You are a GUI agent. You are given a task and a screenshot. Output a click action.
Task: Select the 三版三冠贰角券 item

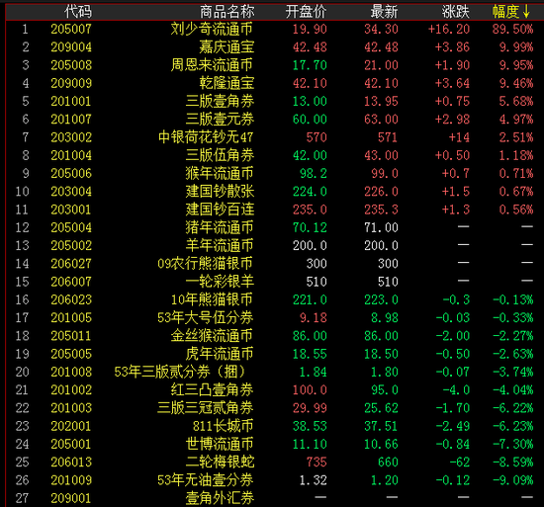coord(206,408)
